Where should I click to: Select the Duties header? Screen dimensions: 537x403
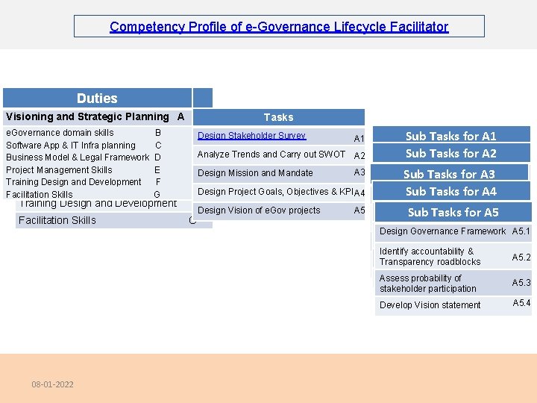click(x=97, y=98)
